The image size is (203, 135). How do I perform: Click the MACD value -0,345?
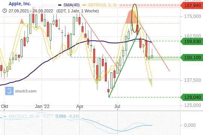click(x=73, y=116)
